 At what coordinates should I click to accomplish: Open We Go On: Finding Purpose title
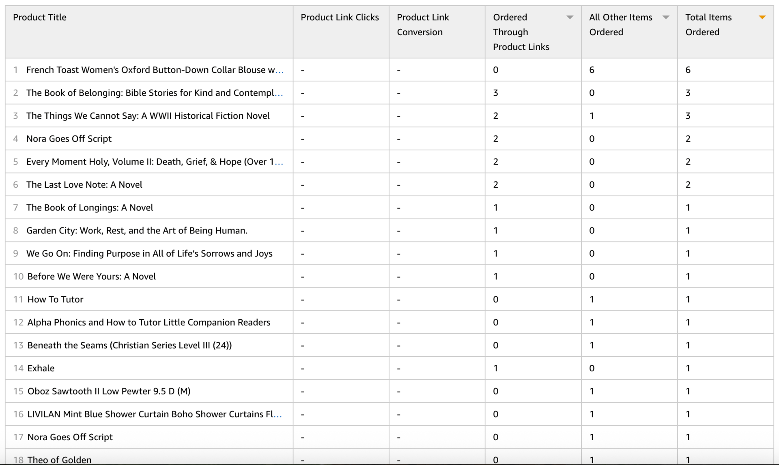tap(149, 254)
